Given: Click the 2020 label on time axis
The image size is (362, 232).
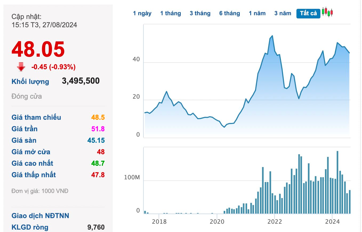Looking at the screenshot, I should pyautogui.click(x=217, y=222).
